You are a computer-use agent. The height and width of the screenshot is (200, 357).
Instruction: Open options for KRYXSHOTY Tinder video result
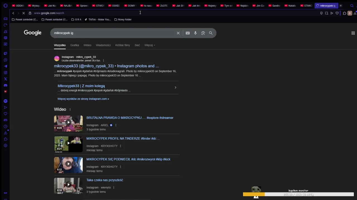click(120, 146)
